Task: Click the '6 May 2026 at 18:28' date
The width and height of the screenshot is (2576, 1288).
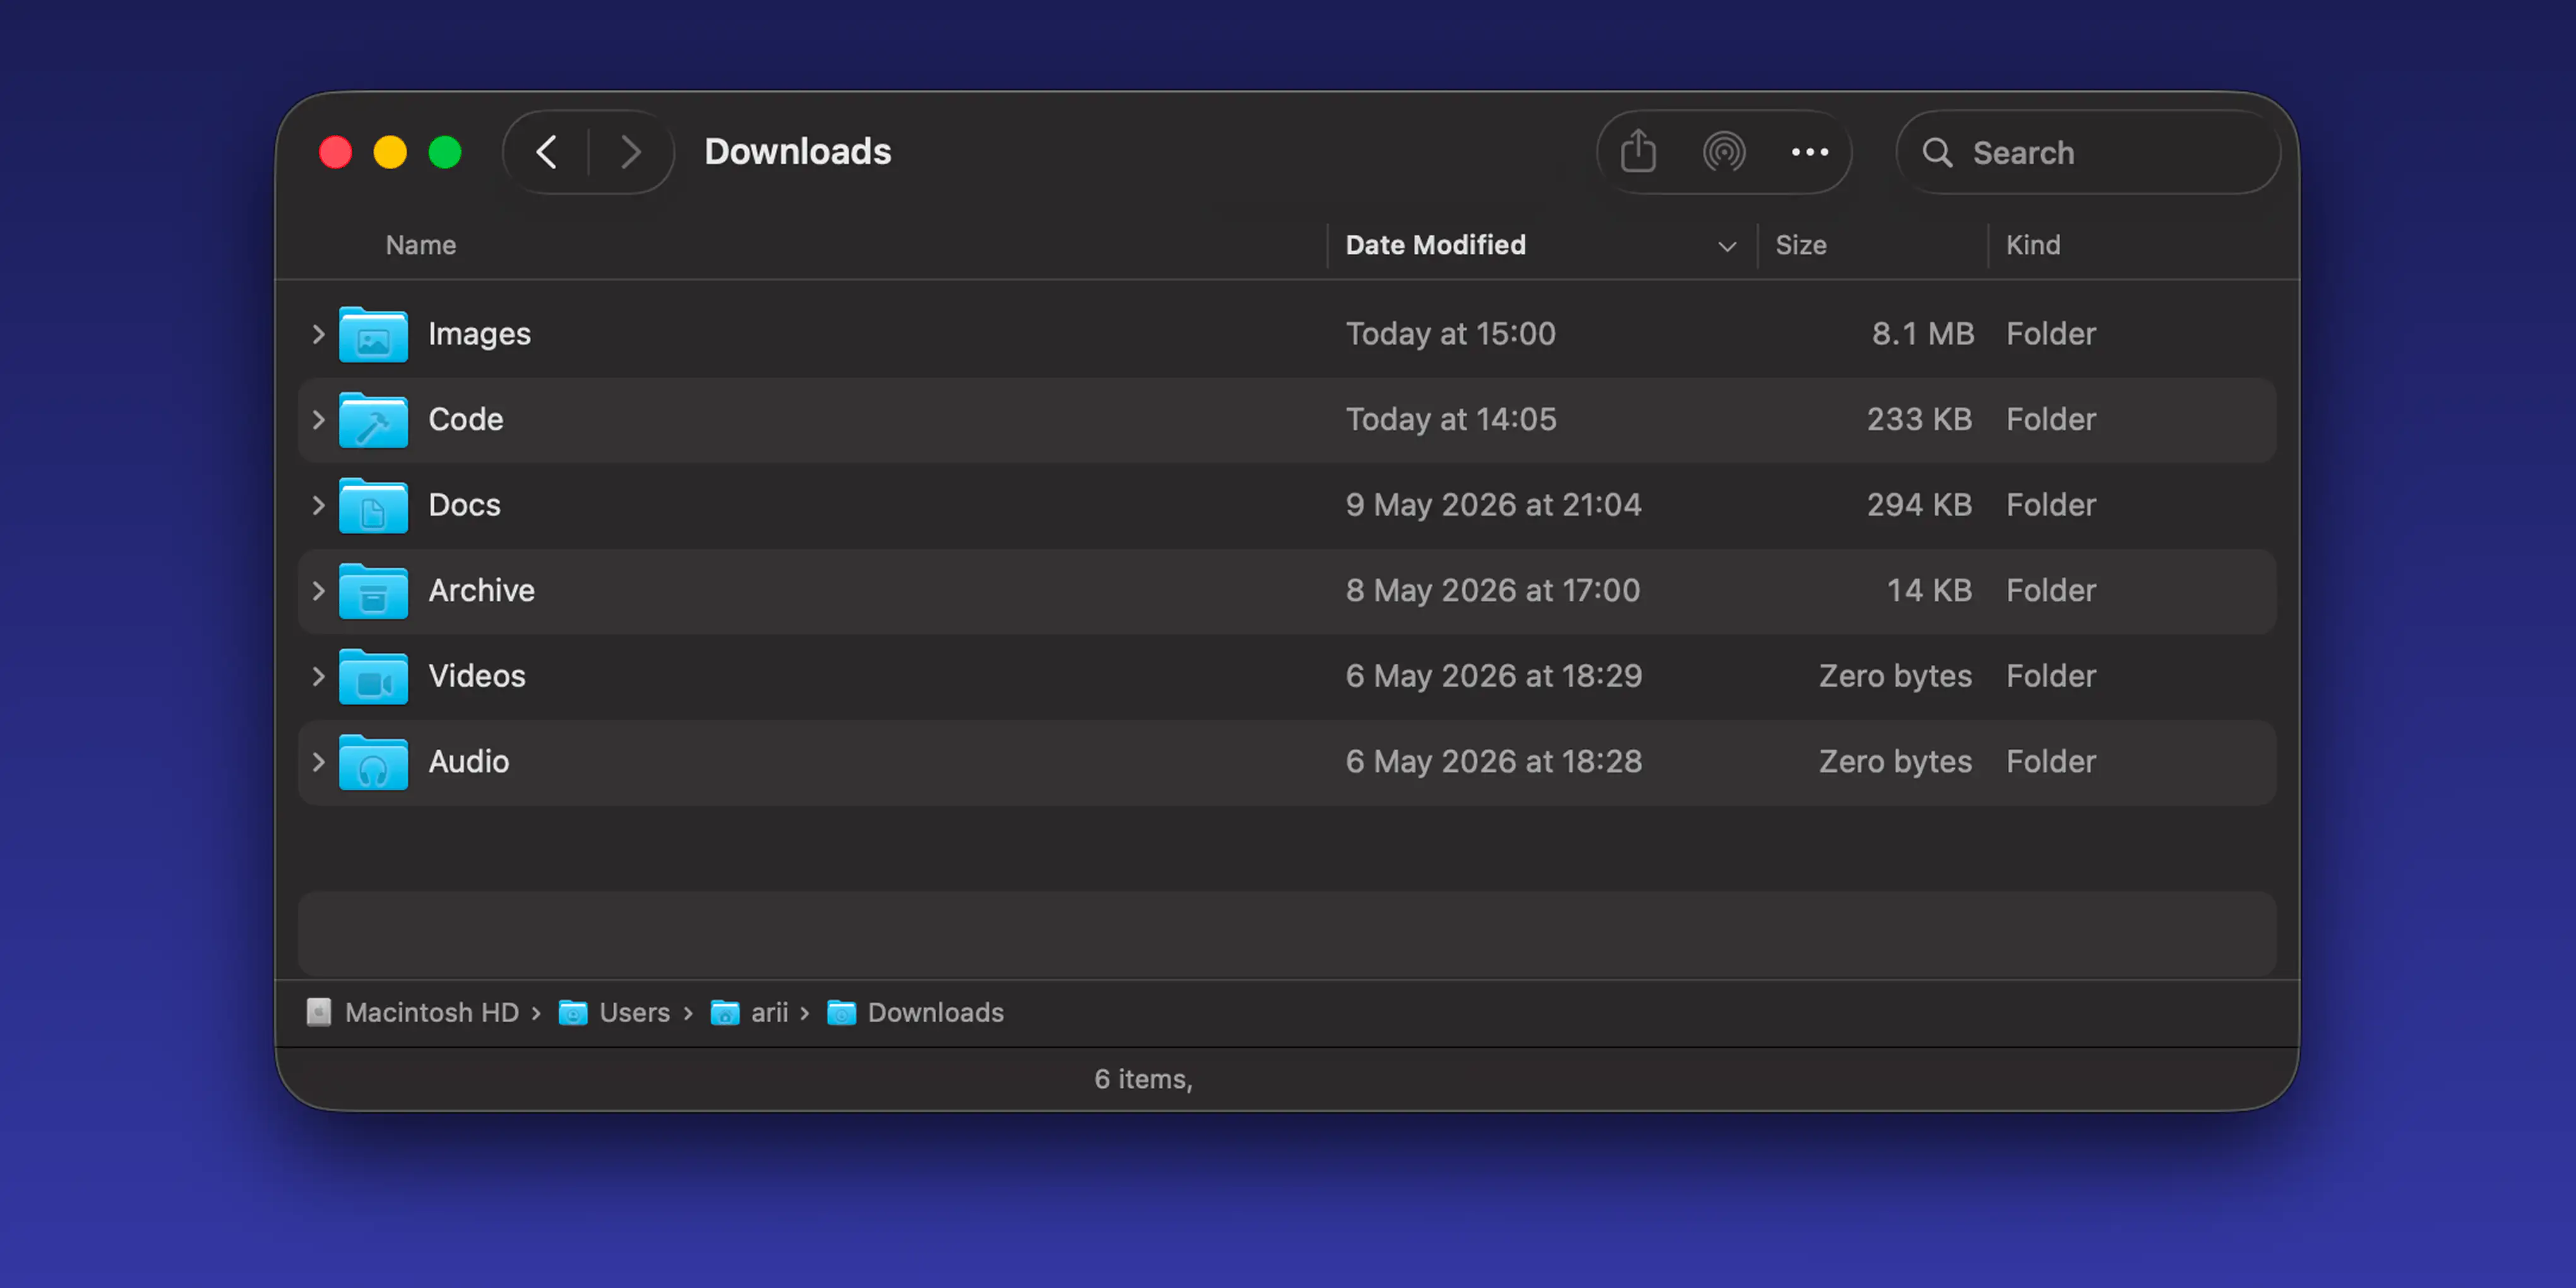Action: (x=1493, y=762)
